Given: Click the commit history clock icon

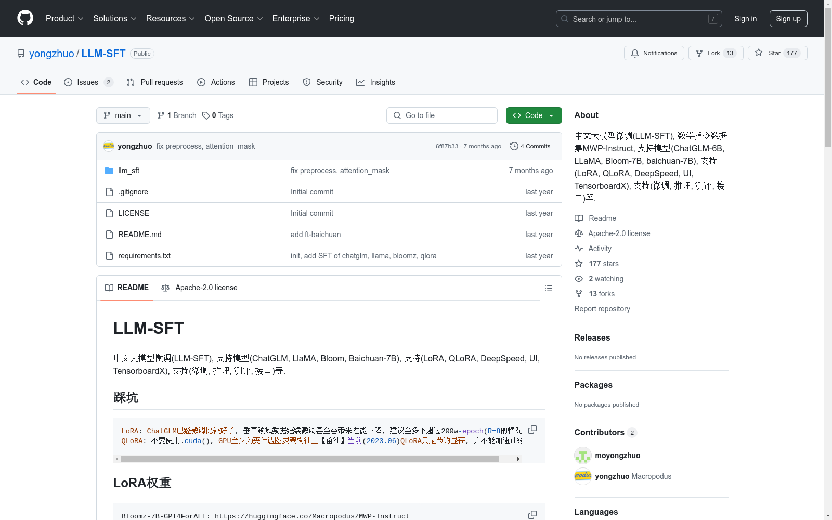Looking at the screenshot, I should coord(514,146).
